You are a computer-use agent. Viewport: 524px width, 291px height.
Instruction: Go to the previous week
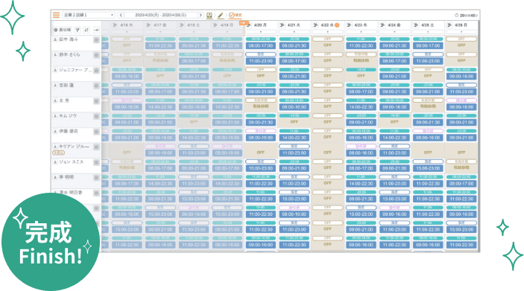pyautogui.click(x=121, y=15)
